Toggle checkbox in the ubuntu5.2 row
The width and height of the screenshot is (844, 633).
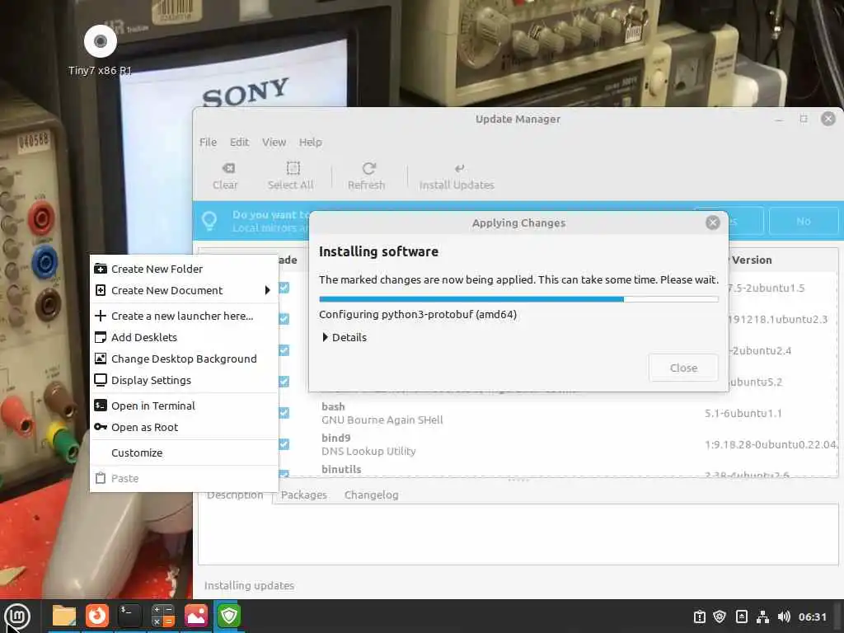[x=284, y=382]
